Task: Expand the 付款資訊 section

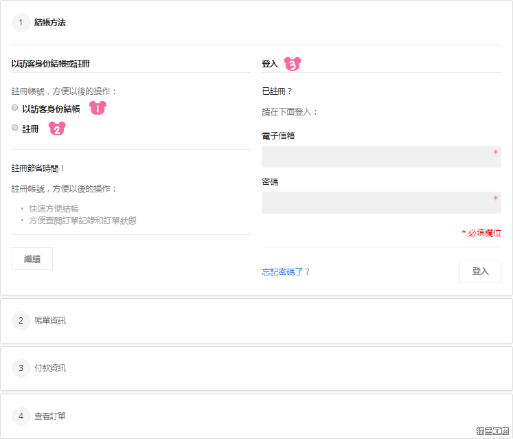Action: pyautogui.click(x=257, y=368)
